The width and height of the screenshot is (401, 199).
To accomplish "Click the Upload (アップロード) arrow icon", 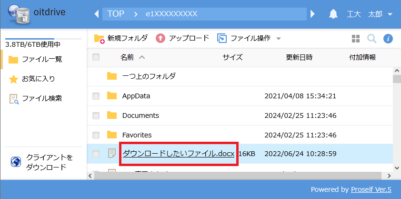I will click(x=160, y=38).
